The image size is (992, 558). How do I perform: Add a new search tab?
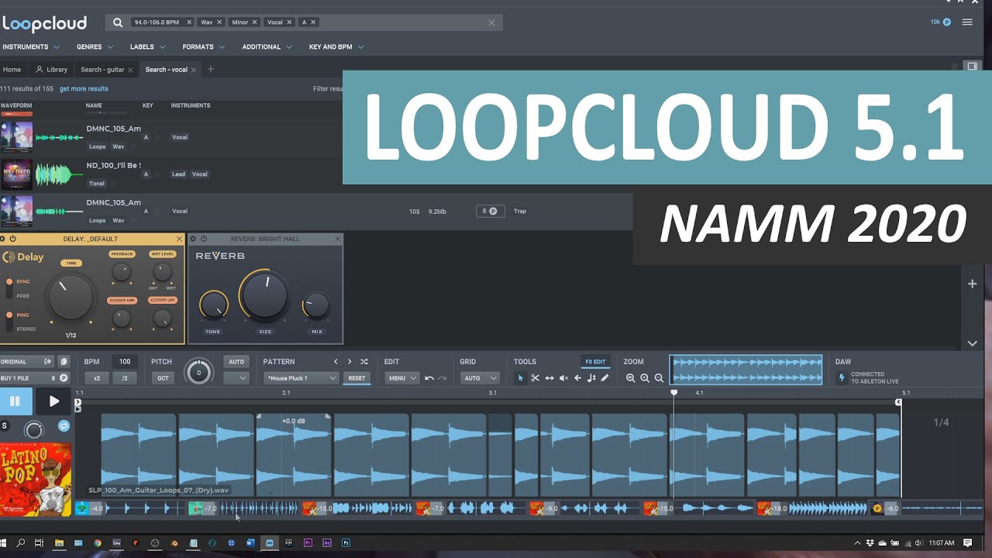point(210,69)
